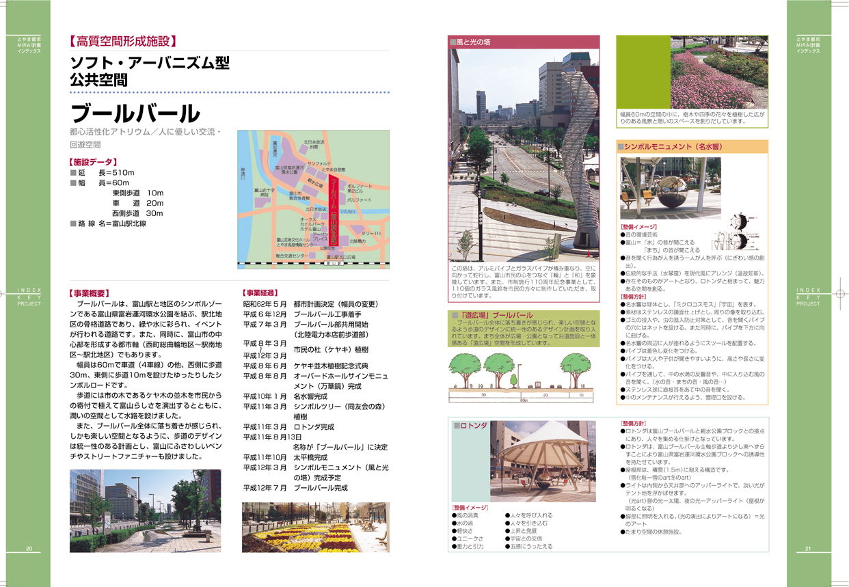Click the bullet 宇宙との交信
This screenshot has height=587, width=849.
523,539
